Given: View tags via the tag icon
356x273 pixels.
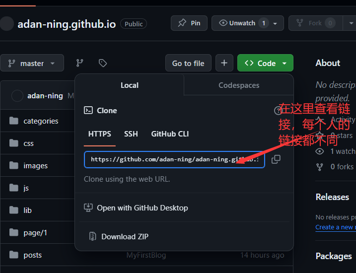Looking at the screenshot, I should coord(103,63).
